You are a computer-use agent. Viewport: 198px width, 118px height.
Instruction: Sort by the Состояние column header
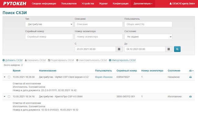tap(174, 71)
